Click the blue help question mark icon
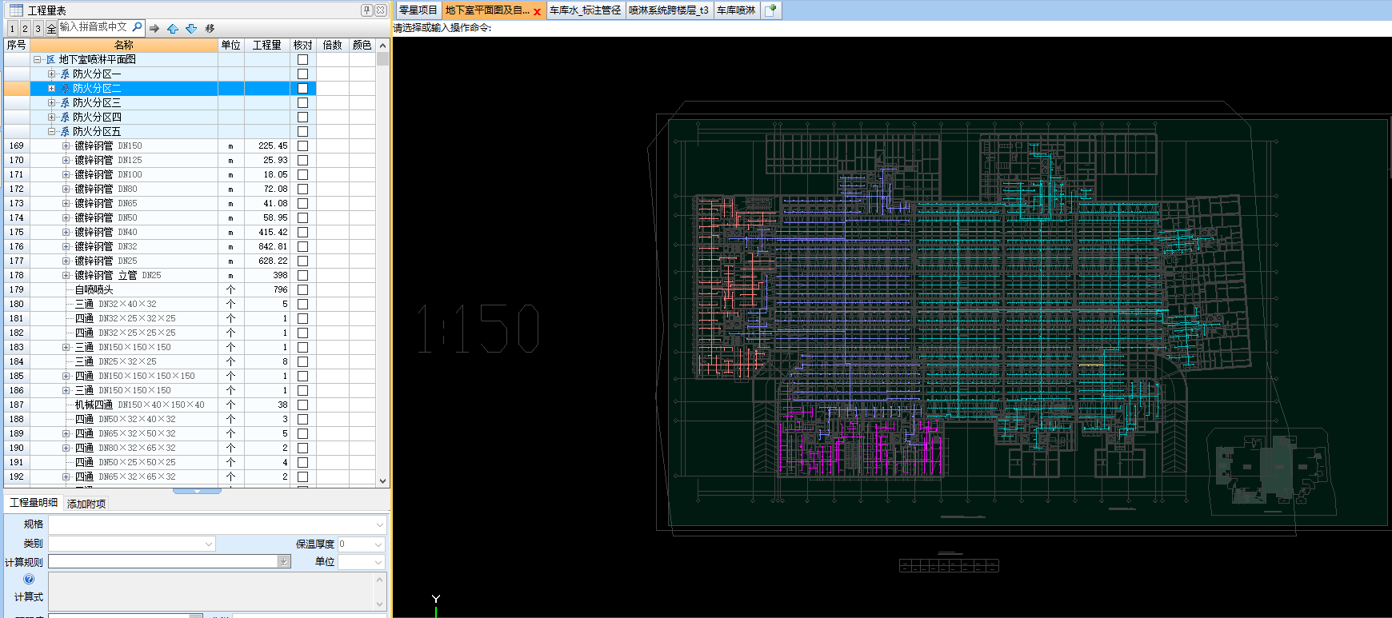 29,579
